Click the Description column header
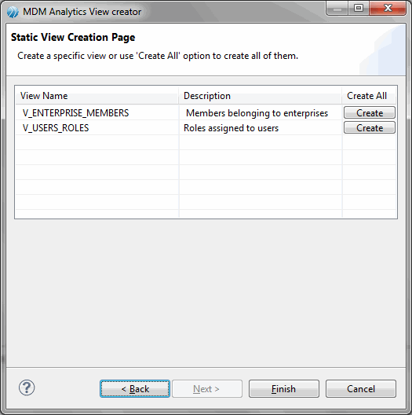This screenshot has width=412, height=415. click(x=261, y=96)
